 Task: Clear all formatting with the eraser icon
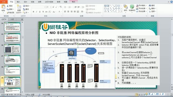tap(61, 7)
